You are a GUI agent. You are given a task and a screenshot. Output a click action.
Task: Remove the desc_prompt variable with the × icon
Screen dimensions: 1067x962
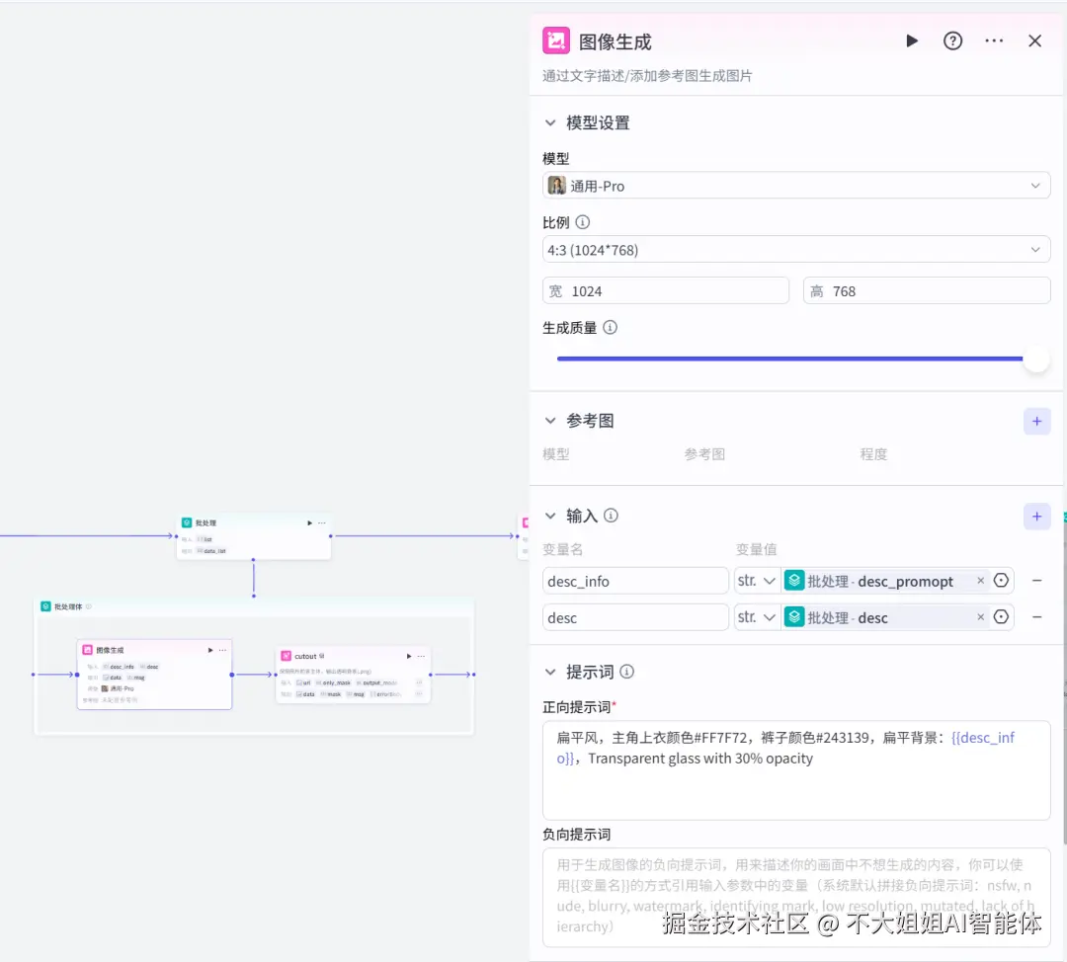[980, 580]
